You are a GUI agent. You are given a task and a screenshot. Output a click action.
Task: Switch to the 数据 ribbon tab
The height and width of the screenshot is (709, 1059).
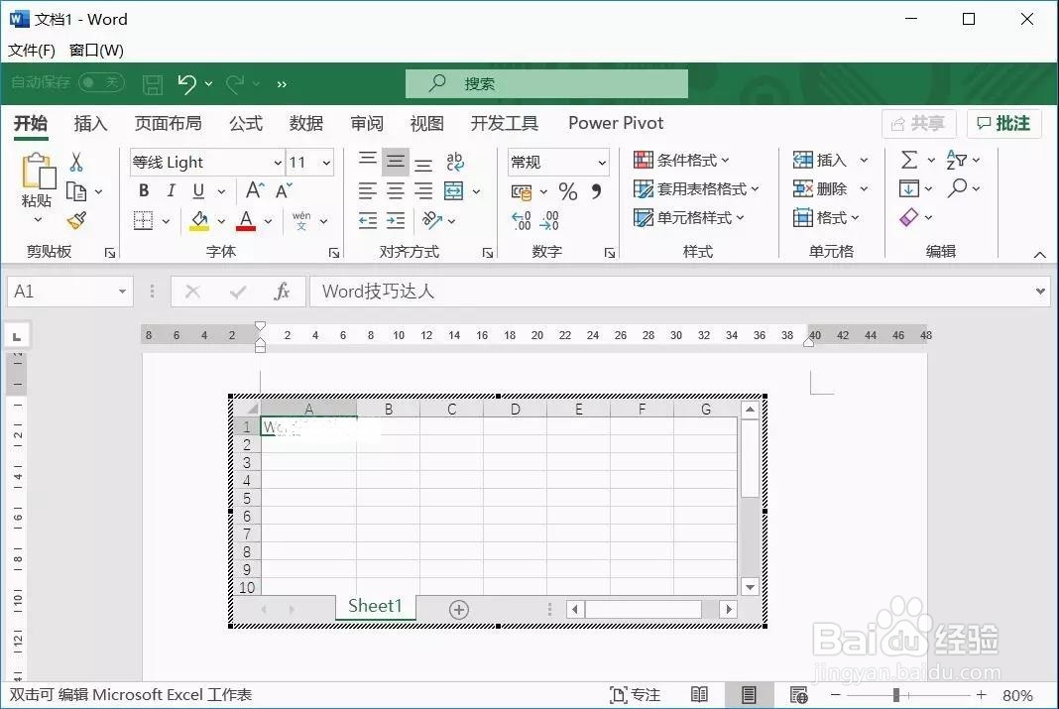pyautogui.click(x=306, y=123)
